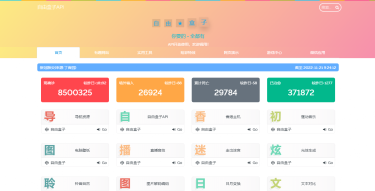This screenshot has width=375, height=191.
Task: Click the green 已治愈 statistics card
Action: coord(301,90)
